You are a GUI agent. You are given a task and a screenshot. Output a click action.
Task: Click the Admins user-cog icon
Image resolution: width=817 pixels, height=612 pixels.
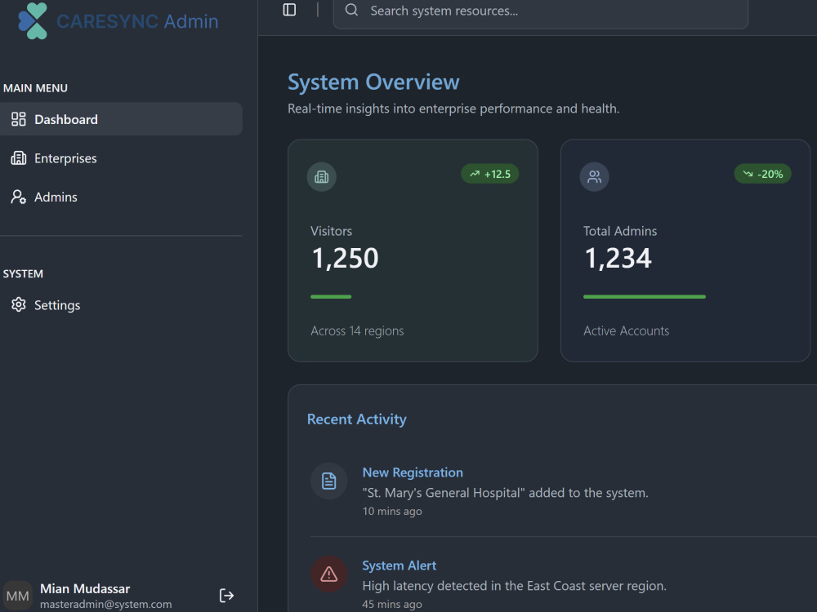pos(19,197)
